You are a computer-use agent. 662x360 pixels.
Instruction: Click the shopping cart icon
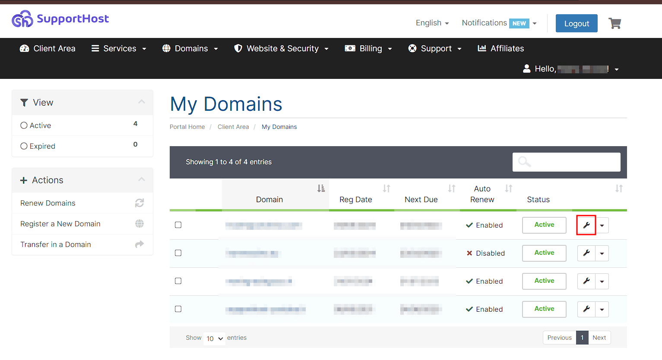614,23
